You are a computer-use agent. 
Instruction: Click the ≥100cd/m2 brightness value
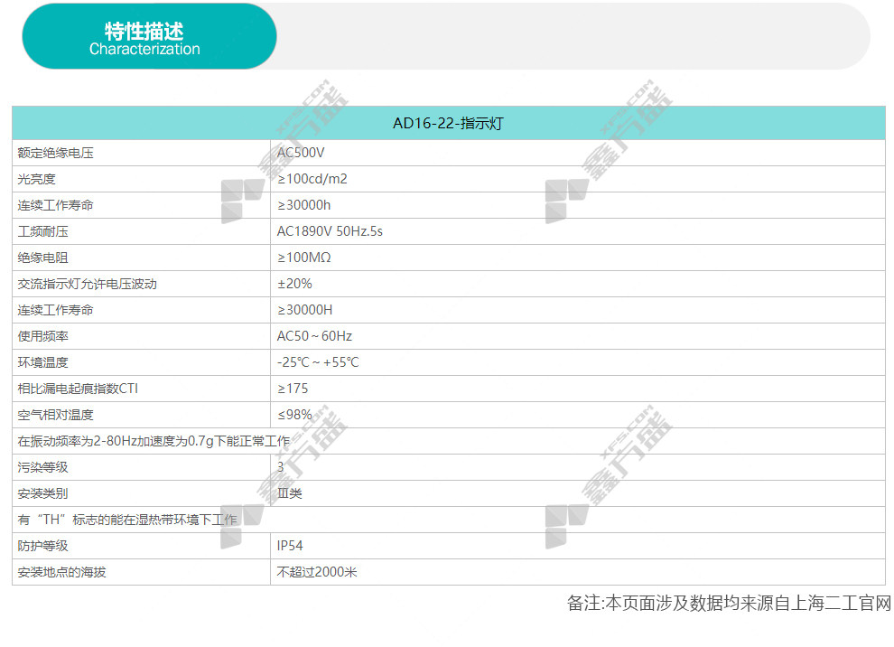click(x=312, y=179)
